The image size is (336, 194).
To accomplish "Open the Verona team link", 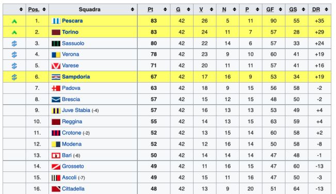I will click(71, 54).
